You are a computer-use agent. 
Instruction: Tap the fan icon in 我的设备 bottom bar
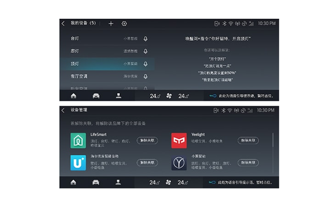coord(169,96)
